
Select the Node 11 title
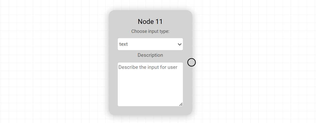[150, 22]
